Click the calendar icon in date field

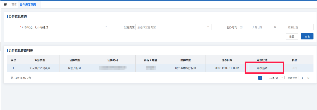(x=241, y=27)
